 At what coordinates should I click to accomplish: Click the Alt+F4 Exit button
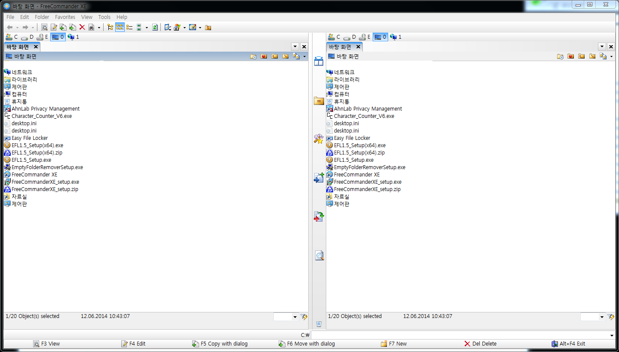tap(568, 344)
